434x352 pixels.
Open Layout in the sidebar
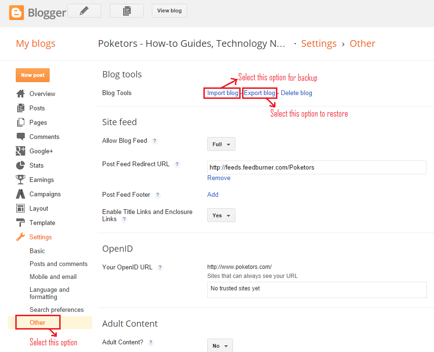(39, 209)
